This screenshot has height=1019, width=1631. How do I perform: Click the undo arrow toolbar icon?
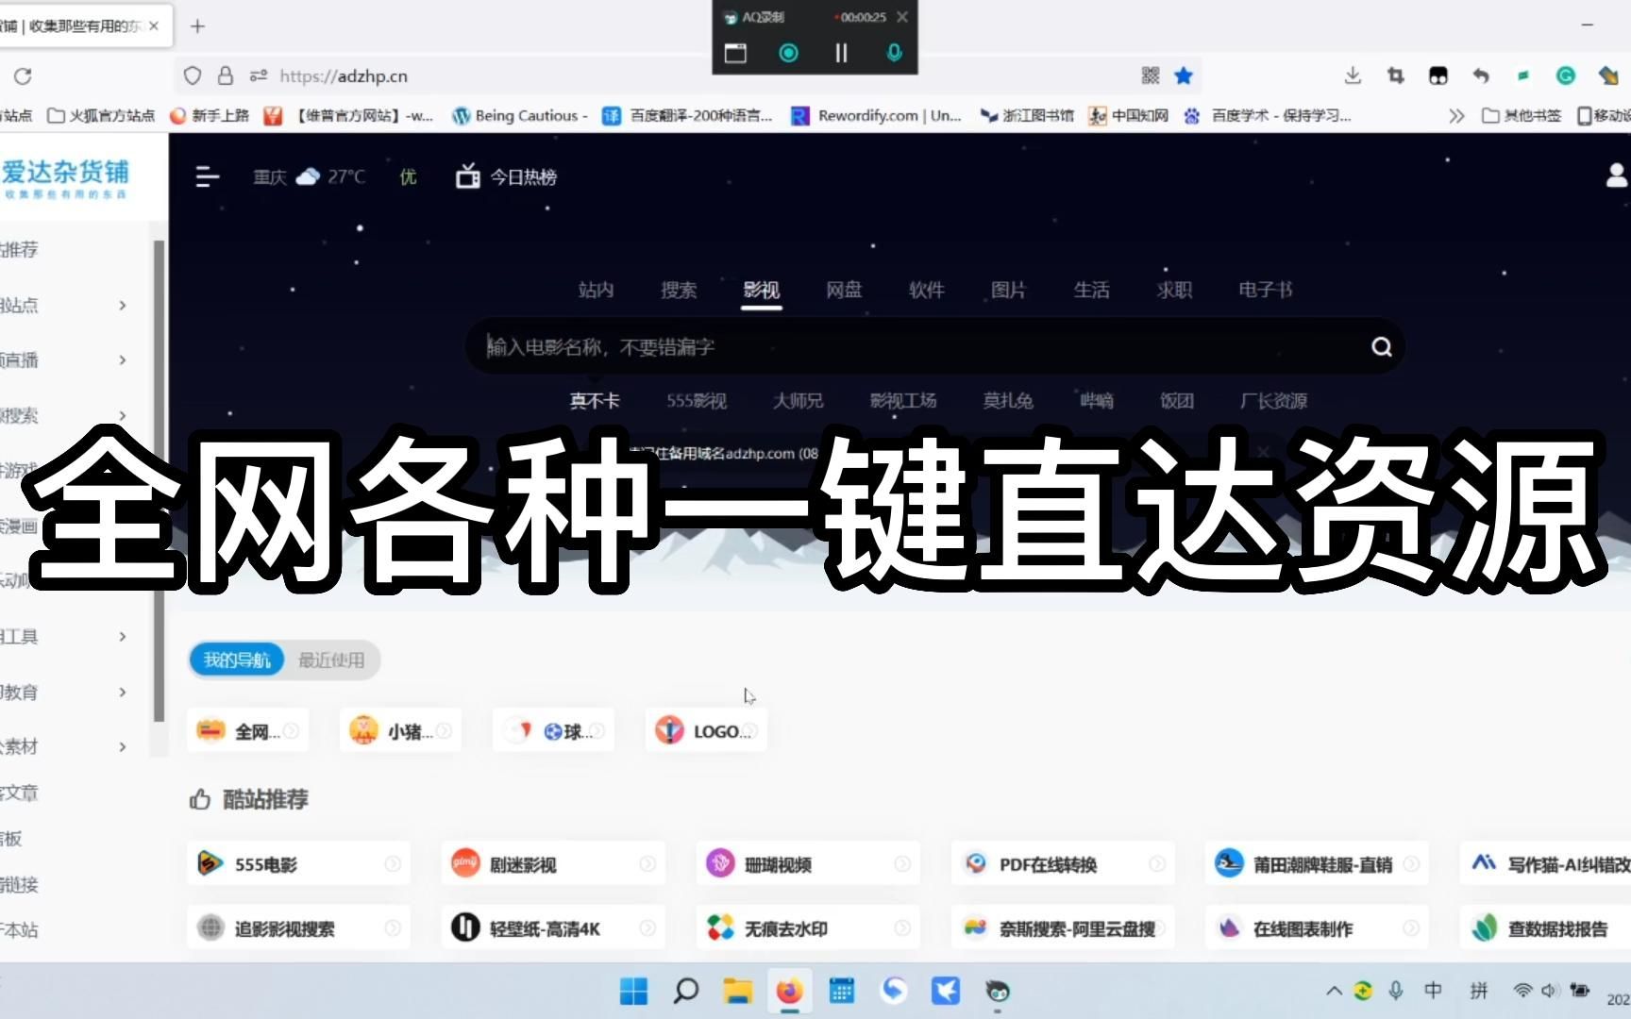click(1481, 75)
